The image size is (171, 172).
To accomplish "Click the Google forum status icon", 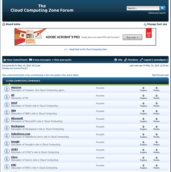I will [x=7, y=143].
